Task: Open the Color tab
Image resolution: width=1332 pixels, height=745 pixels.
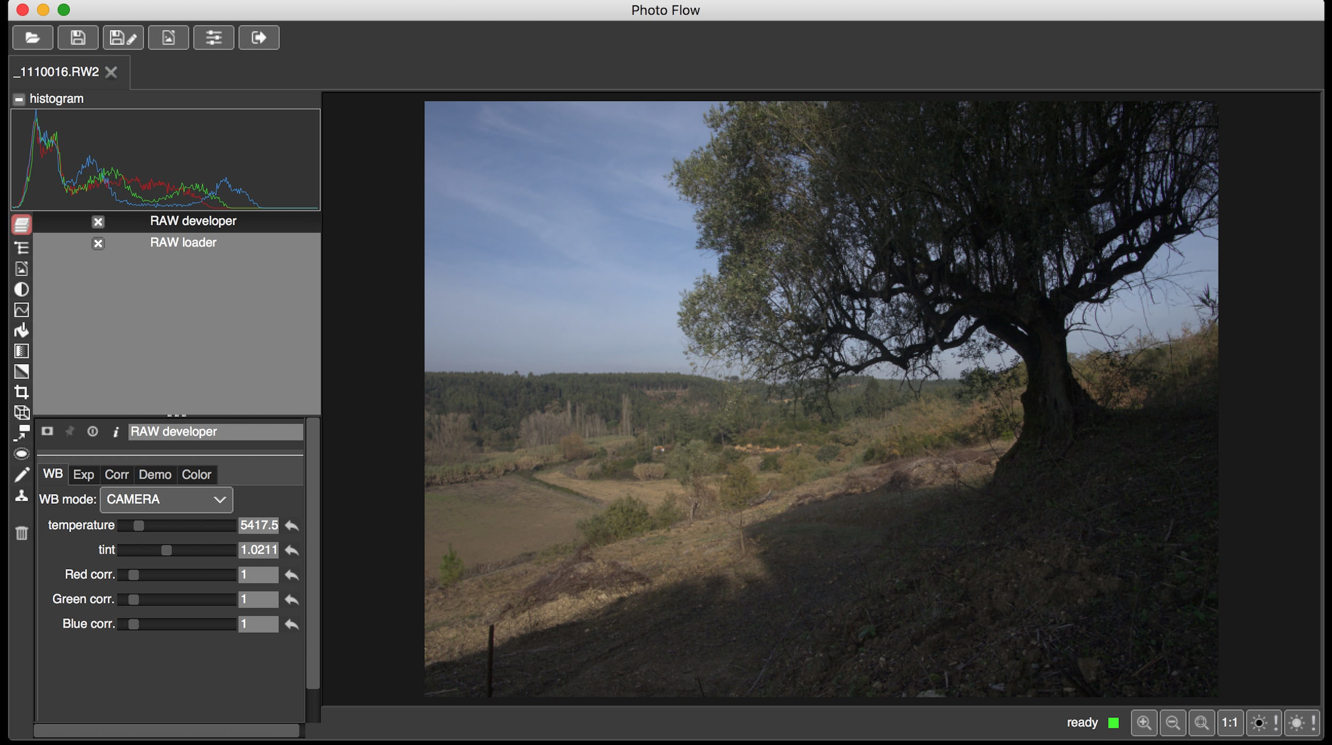Action: [196, 475]
